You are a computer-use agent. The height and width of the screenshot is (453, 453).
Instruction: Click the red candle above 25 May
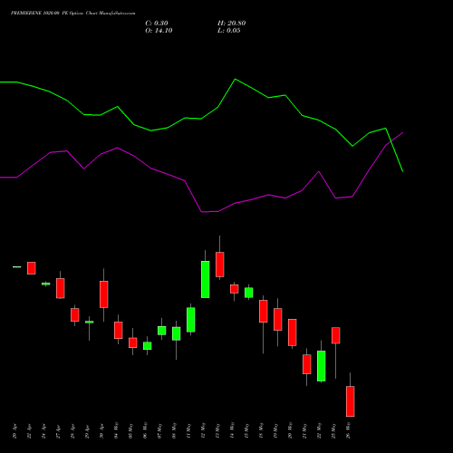click(336, 335)
